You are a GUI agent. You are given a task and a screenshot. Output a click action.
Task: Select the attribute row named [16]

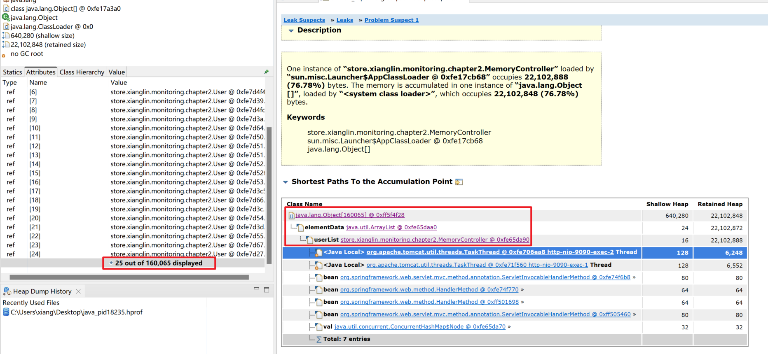[x=133, y=182]
